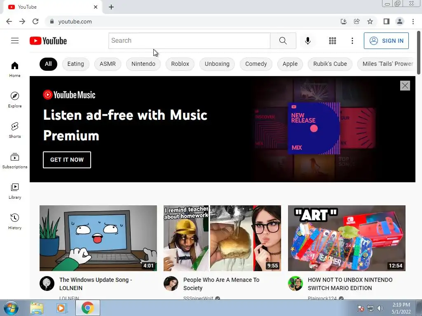
Task: Open YouTube settings three-dot menu
Action: pos(352,41)
